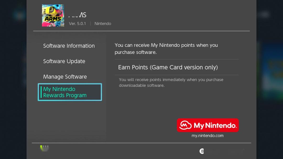283x159 pixels.
Task: Click the controller indicator icon at bottom-left
Action: pyautogui.click(x=45, y=148)
